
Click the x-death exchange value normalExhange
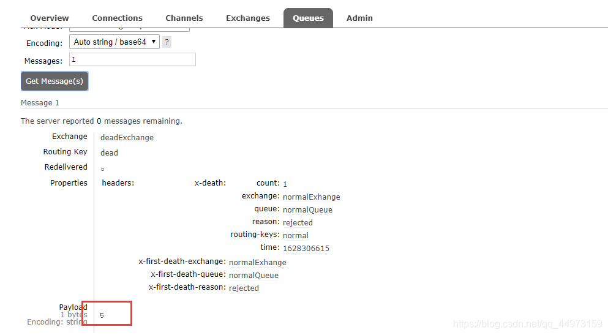coord(312,197)
